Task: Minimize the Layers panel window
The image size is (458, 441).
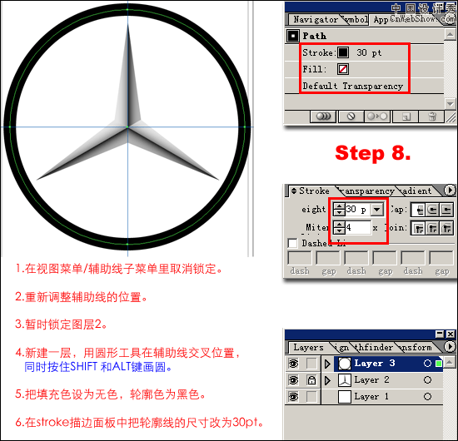Action: 440,334
